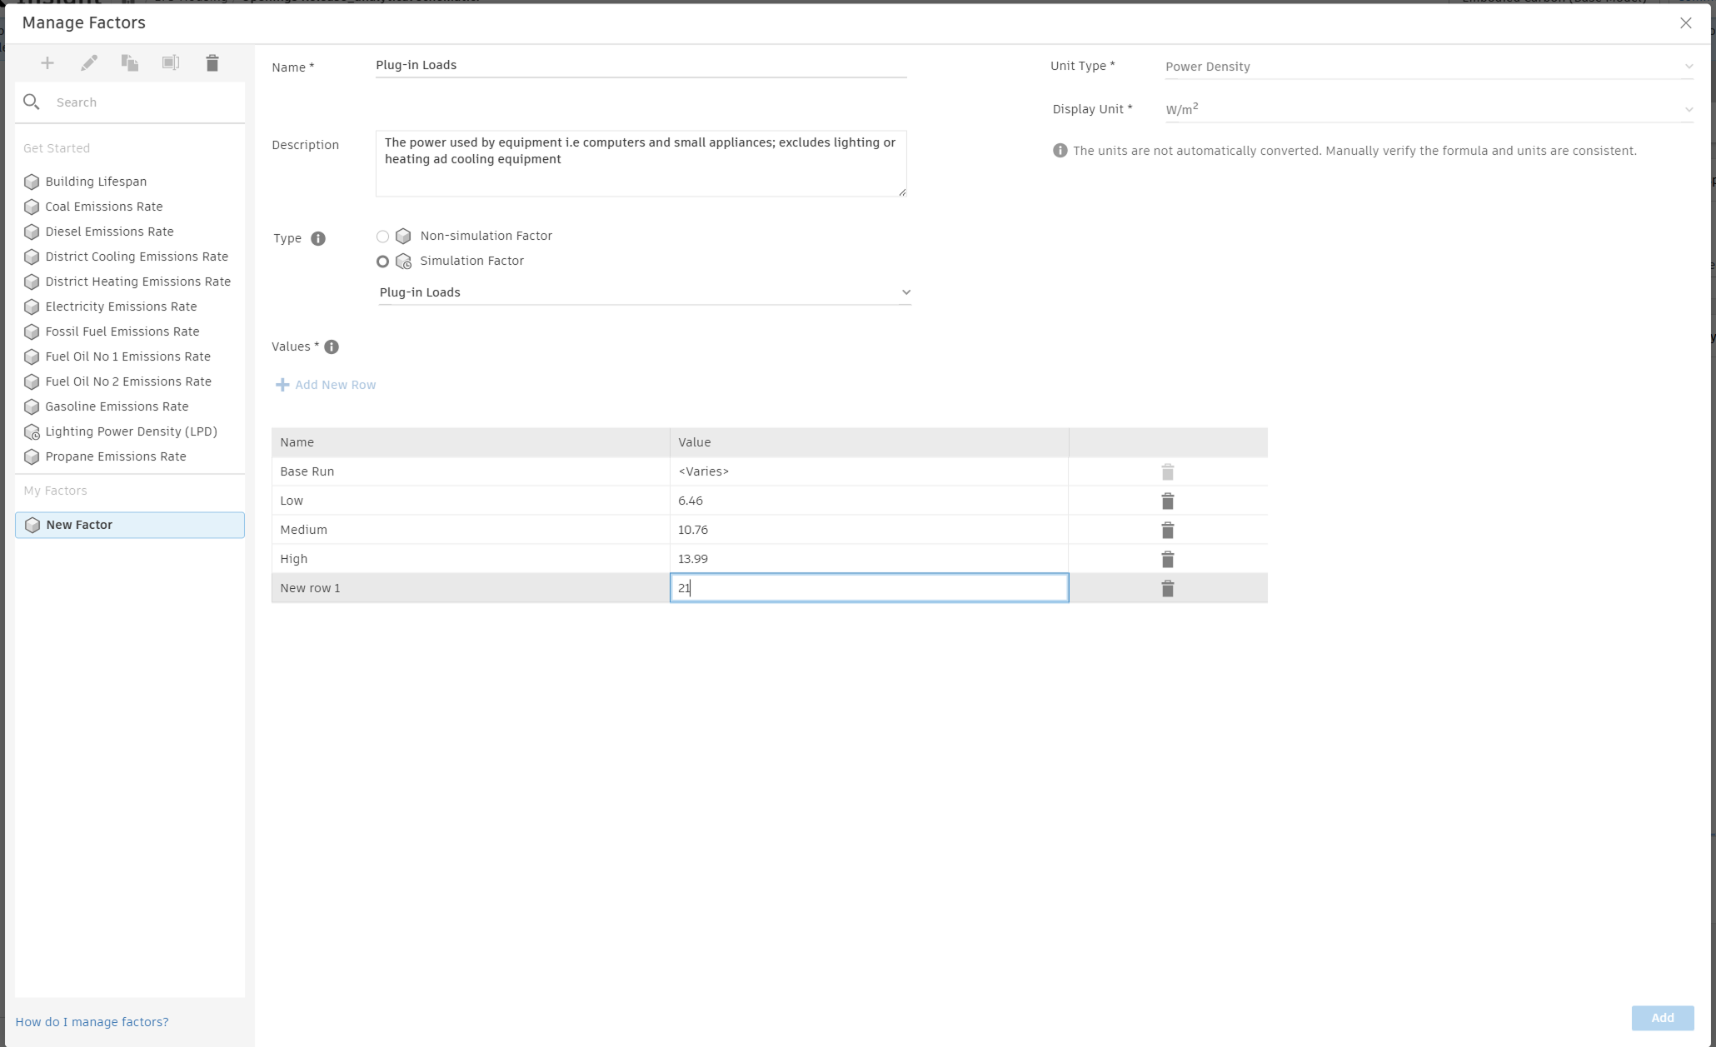The width and height of the screenshot is (1716, 1047).
Task: Click the Search field in the sidebar
Action: coord(125,102)
